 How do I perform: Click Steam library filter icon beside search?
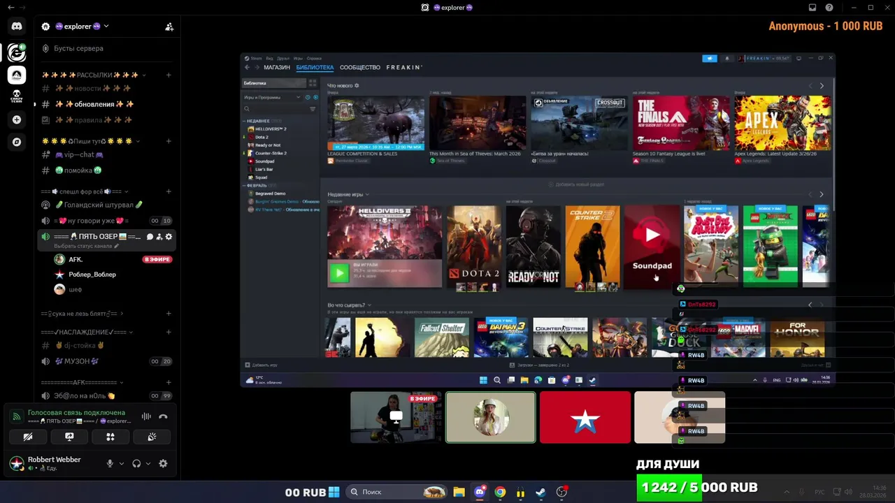(313, 109)
